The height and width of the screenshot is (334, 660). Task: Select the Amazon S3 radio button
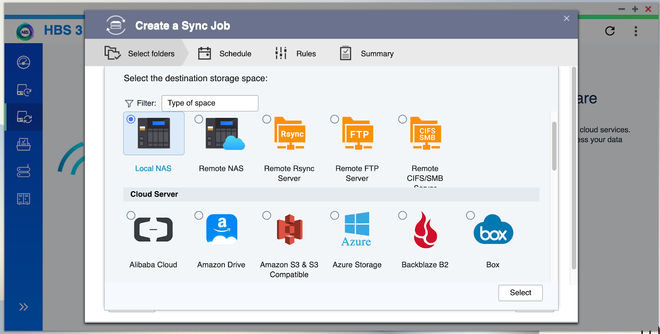click(267, 215)
